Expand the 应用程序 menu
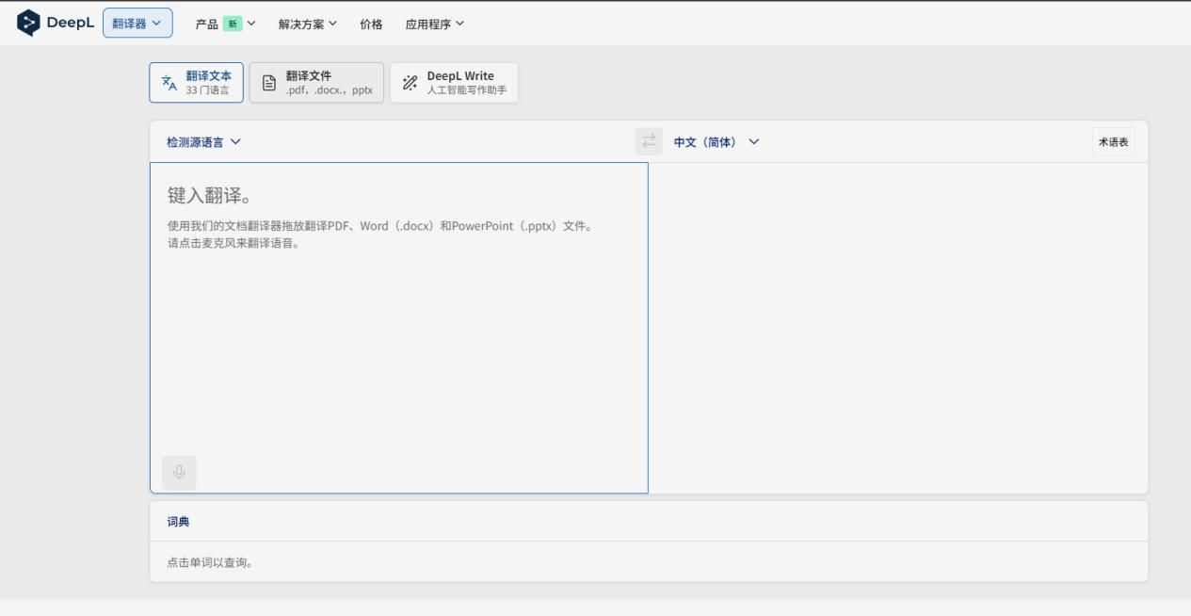 coord(434,24)
